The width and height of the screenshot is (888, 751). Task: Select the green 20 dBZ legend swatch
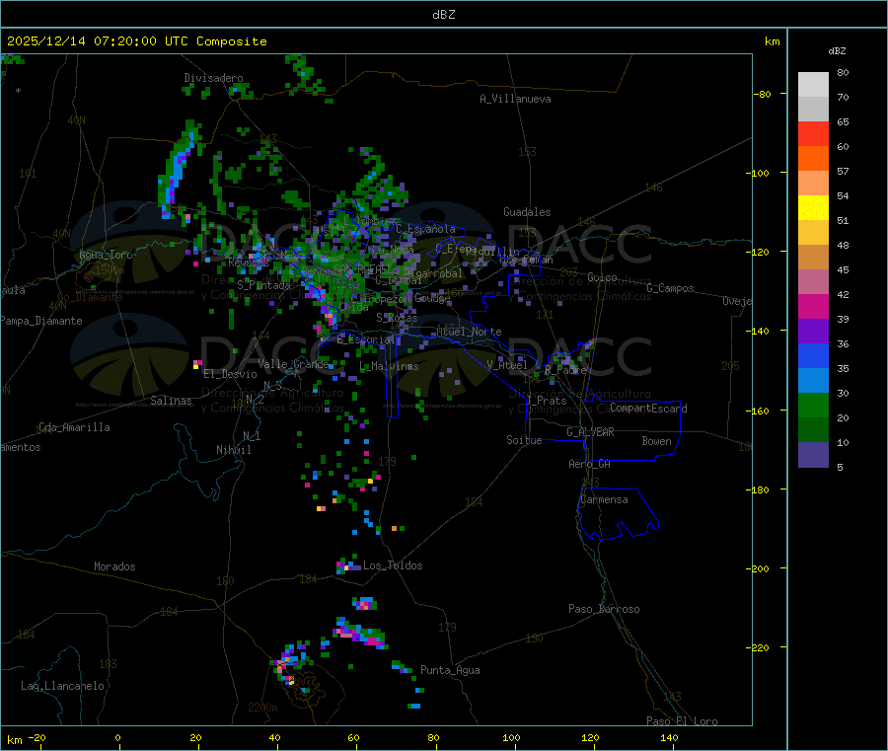point(813,405)
